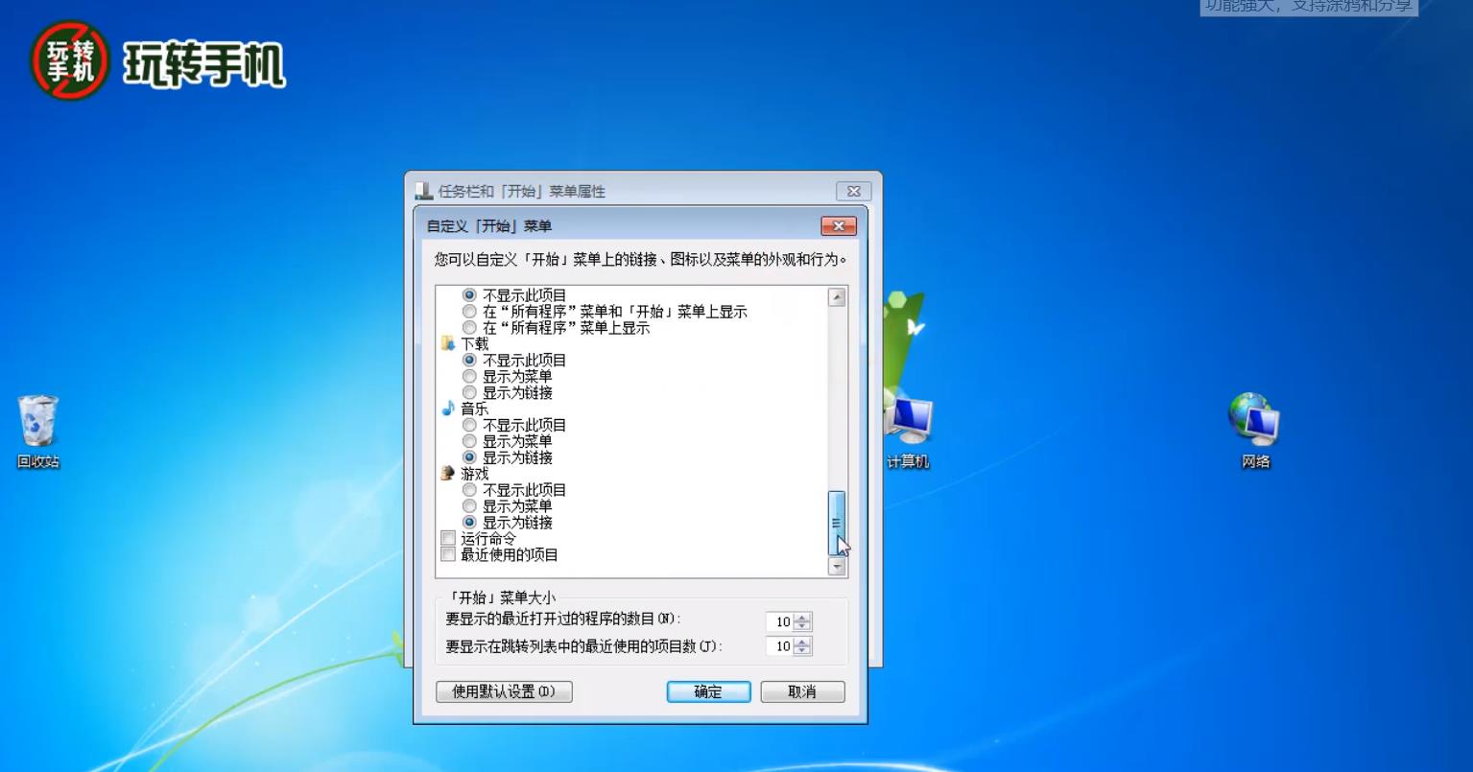Click the recent programs number (N) field

coord(780,621)
